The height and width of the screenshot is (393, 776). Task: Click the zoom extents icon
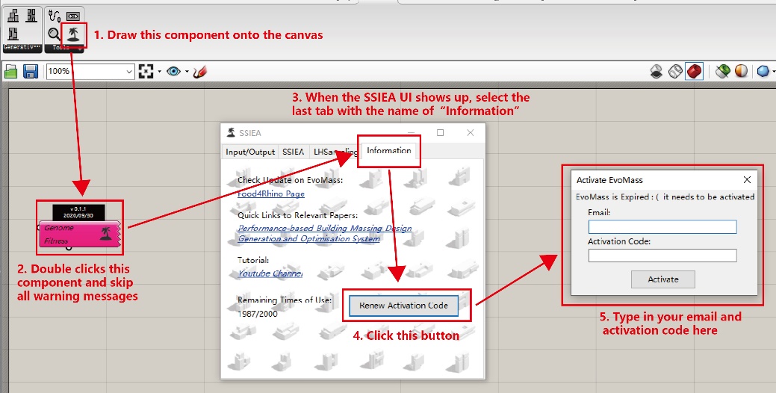pyautogui.click(x=146, y=71)
